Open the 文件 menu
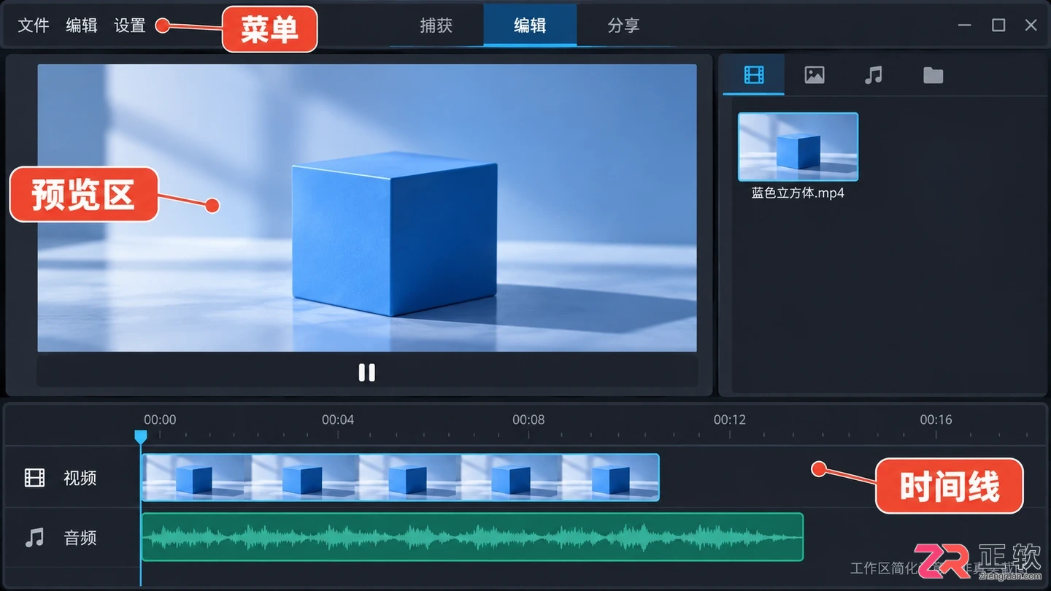Viewport: 1051px width, 591px height. click(x=34, y=26)
